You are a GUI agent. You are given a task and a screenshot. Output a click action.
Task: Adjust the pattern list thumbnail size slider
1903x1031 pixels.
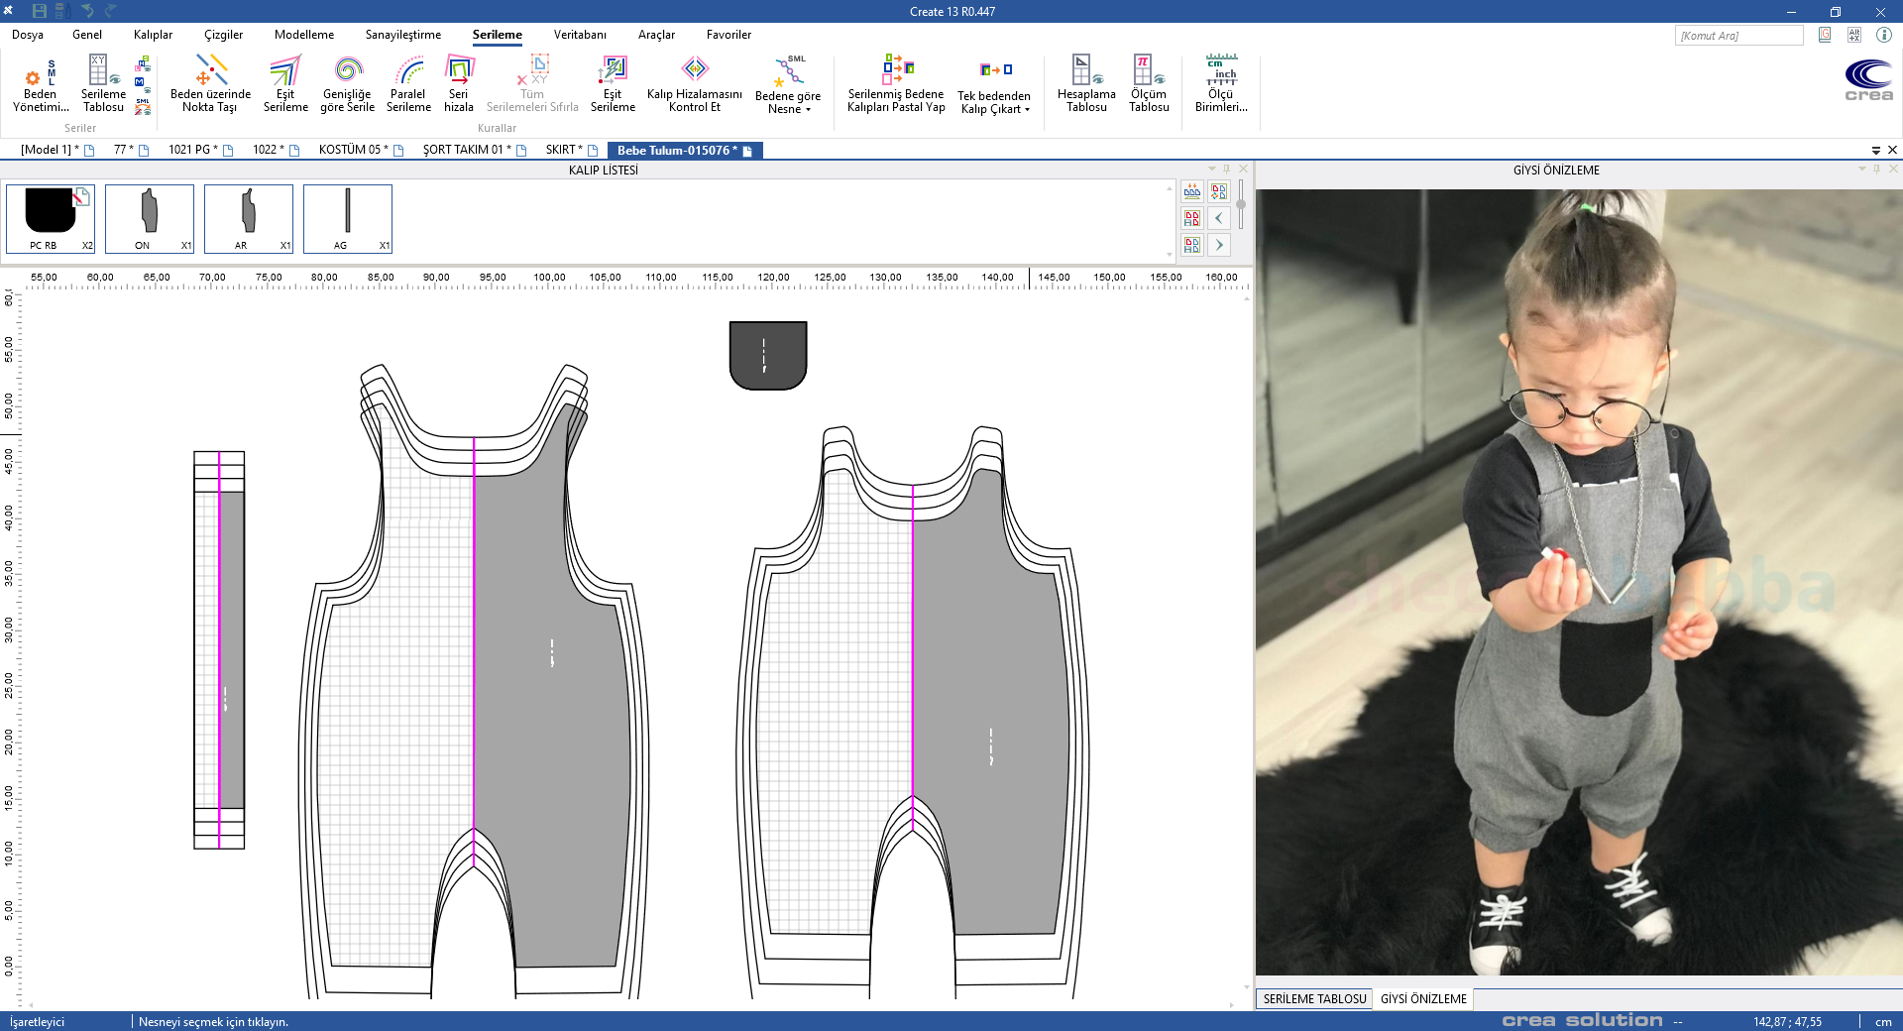tap(1241, 204)
